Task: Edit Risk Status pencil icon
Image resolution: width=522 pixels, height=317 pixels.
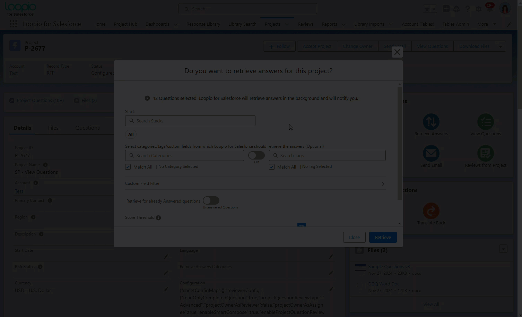Action: pos(166,273)
